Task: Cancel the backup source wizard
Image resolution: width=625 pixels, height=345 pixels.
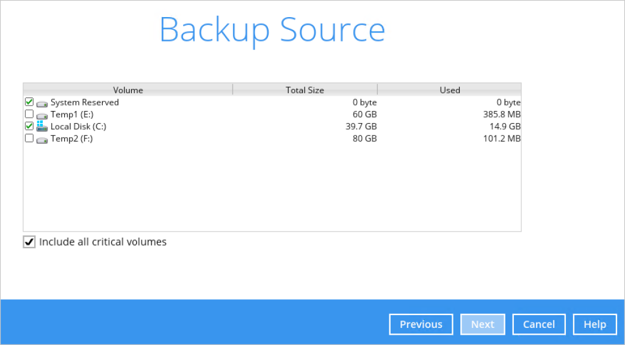Action: point(539,324)
